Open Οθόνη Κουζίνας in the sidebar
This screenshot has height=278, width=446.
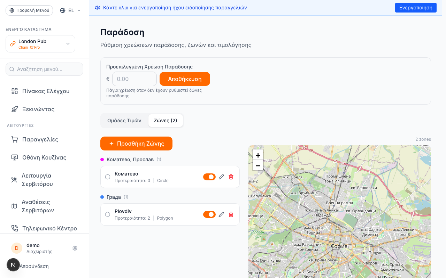click(45, 157)
